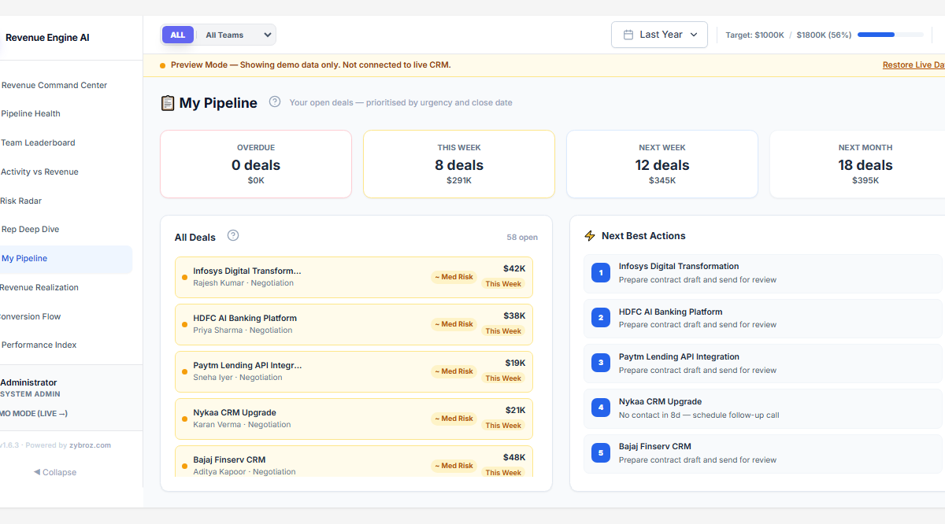Click This Week tag on $42K deal
Image resolution: width=945 pixels, height=524 pixels.
pos(503,284)
